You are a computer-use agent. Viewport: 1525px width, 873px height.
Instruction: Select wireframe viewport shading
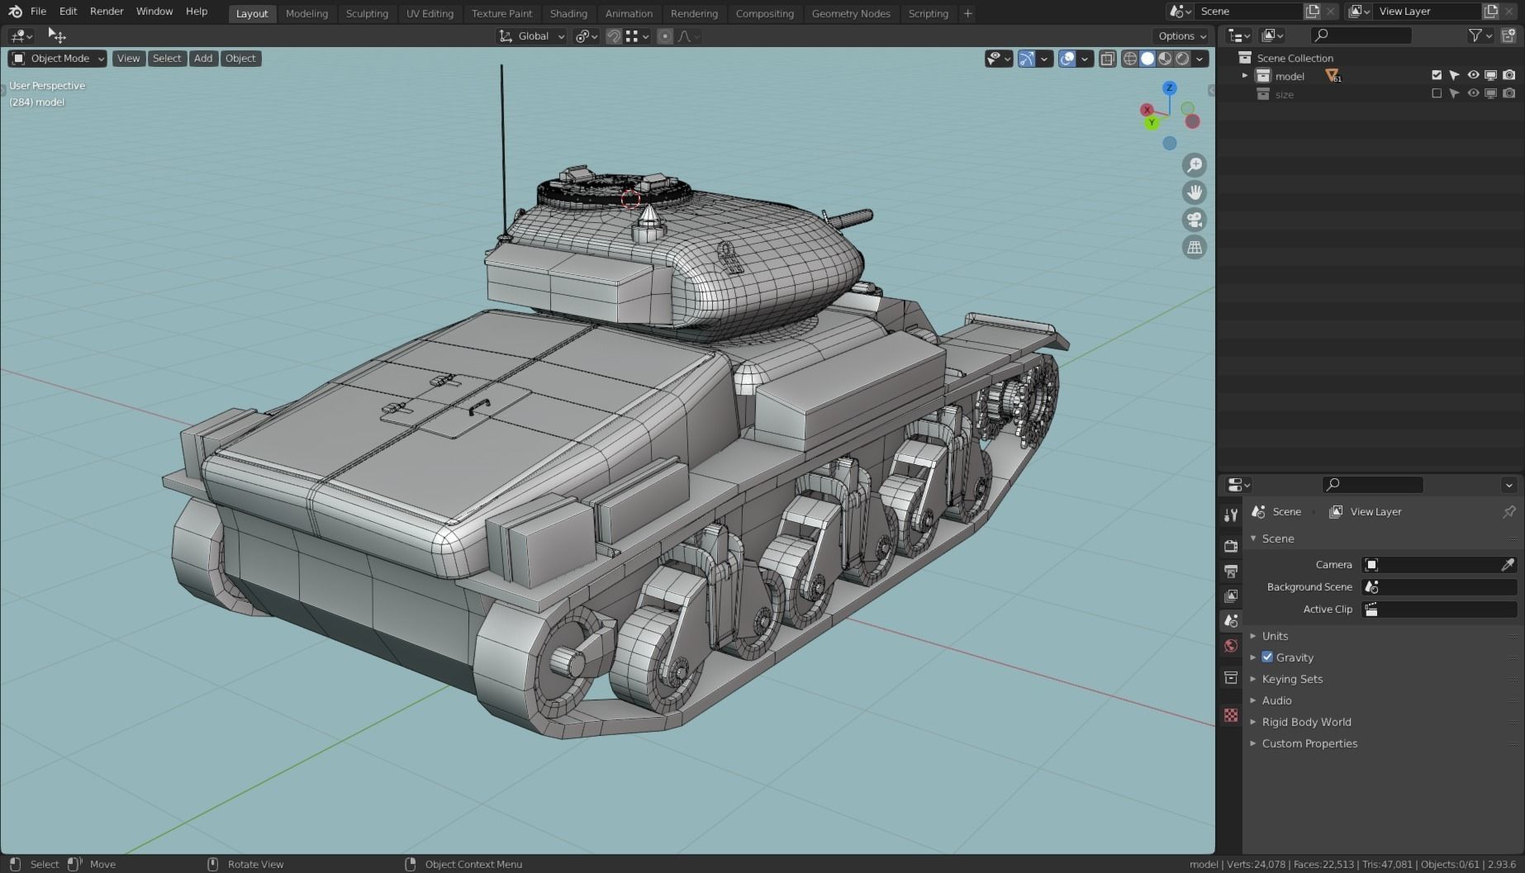pyautogui.click(x=1130, y=59)
